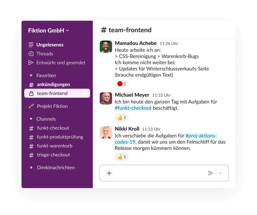Toggle thumbs-up reaction on Nikki Kroll's message
The height and width of the screenshot is (215, 257).
pyautogui.click(x=122, y=157)
